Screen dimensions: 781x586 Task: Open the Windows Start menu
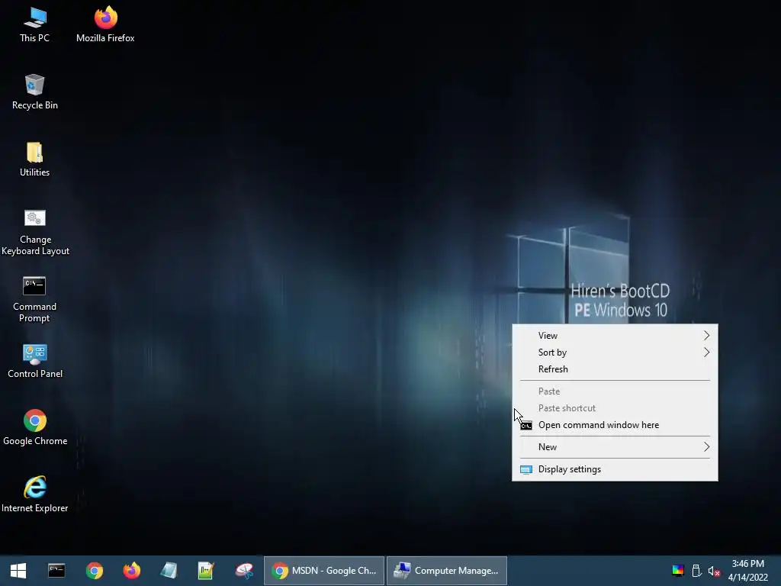(x=18, y=571)
